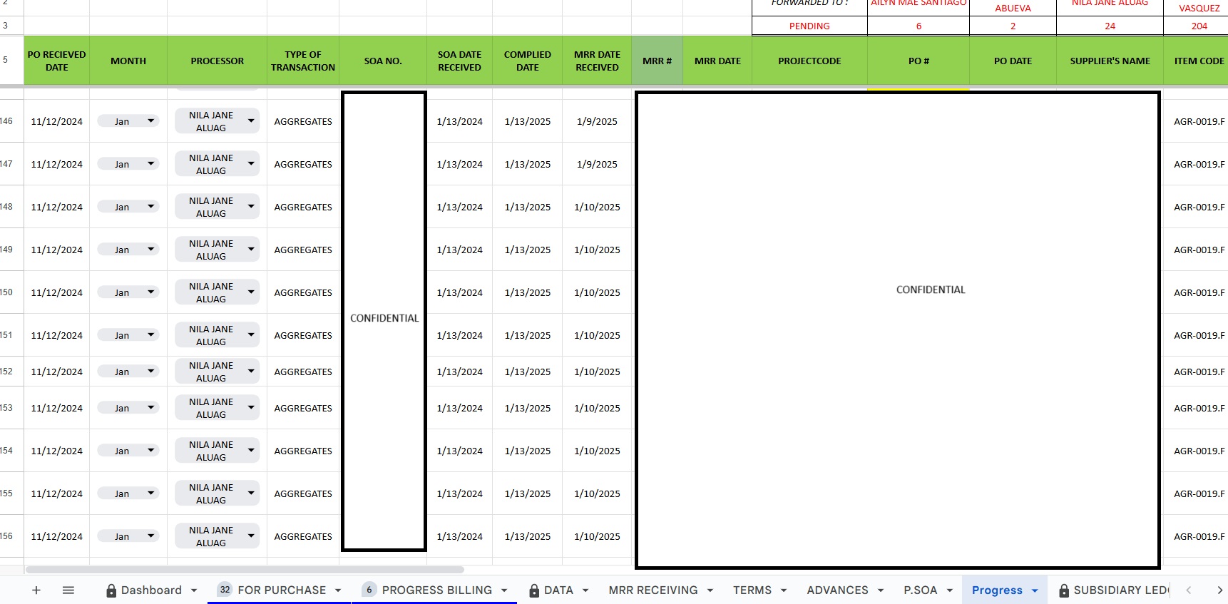The height and width of the screenshot is (604, 1228).
Task: Select SOA date received in row 151
Action: point(460,335)
